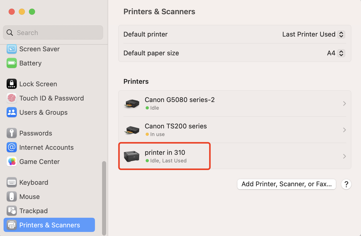Click the Lock Screen padlock icon
This screenshot has width=361, height=236.
pyautogui.click(x=12, y=84)
